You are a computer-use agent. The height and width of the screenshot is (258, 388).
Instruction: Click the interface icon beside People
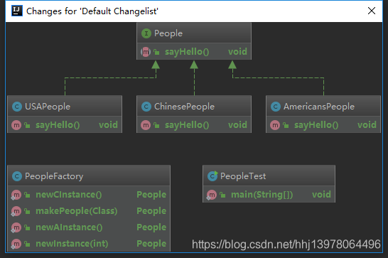coord(146,33)
